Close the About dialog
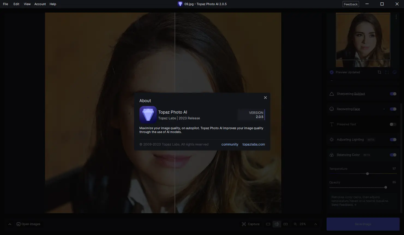Viewport: 404px width, 235px height. pos(265,98)
